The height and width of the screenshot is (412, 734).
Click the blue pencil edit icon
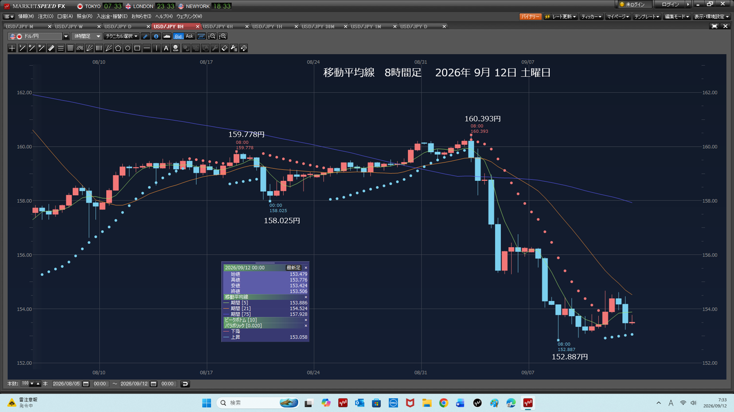(x=146, y=36)
